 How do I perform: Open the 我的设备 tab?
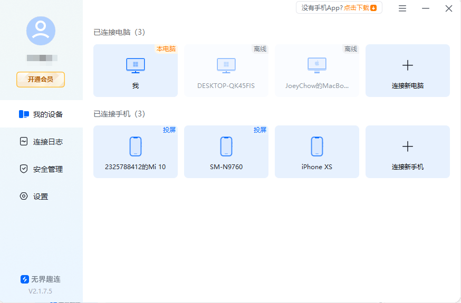[x=41, y=114]
